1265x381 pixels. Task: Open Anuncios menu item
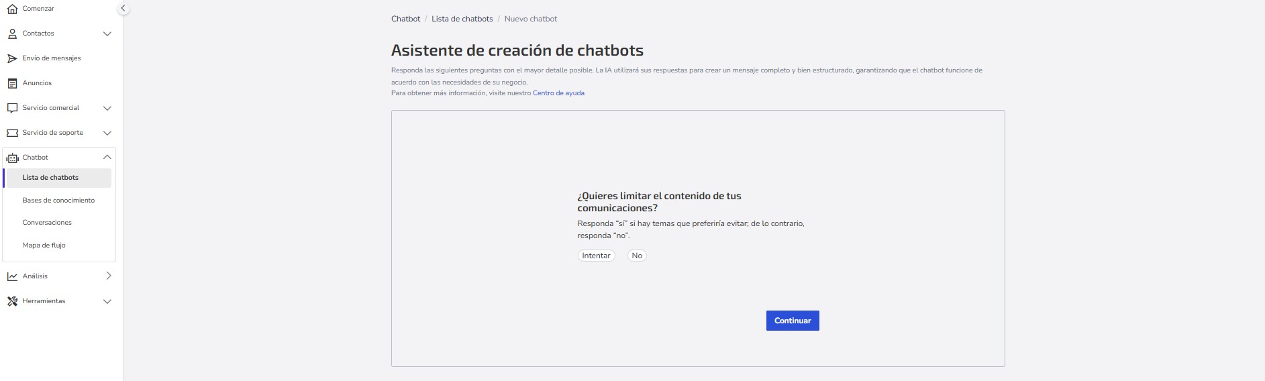(x=37, y=83)
